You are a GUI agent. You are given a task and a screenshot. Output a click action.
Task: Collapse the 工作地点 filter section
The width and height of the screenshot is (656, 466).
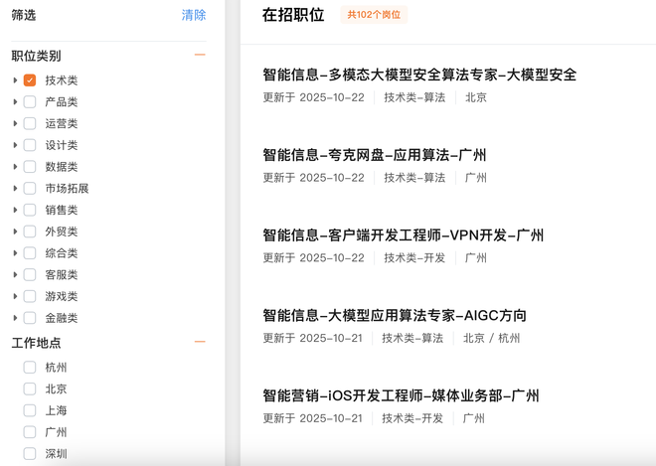pos(200,342)
